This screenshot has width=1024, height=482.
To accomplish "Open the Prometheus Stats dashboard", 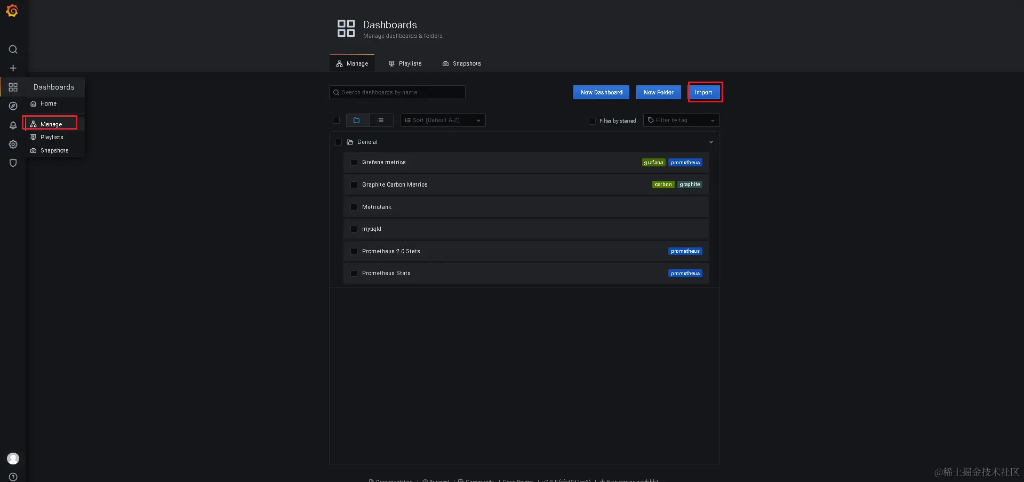I will [x=386, y=274].
